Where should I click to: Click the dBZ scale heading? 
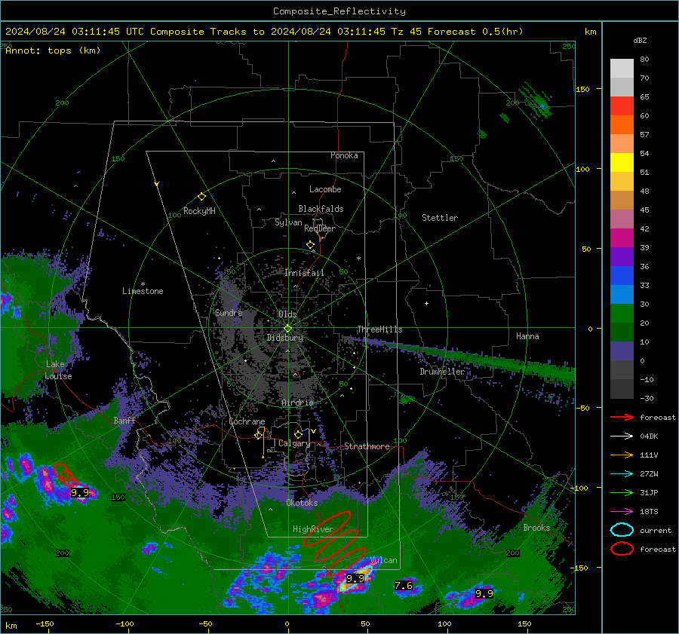640,41
